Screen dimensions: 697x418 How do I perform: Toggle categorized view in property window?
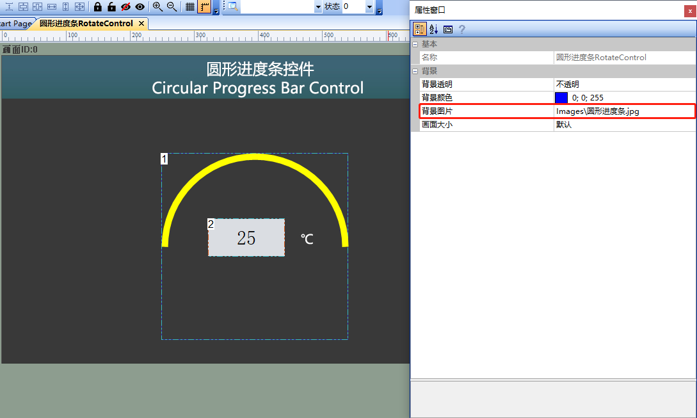point(420,29)
